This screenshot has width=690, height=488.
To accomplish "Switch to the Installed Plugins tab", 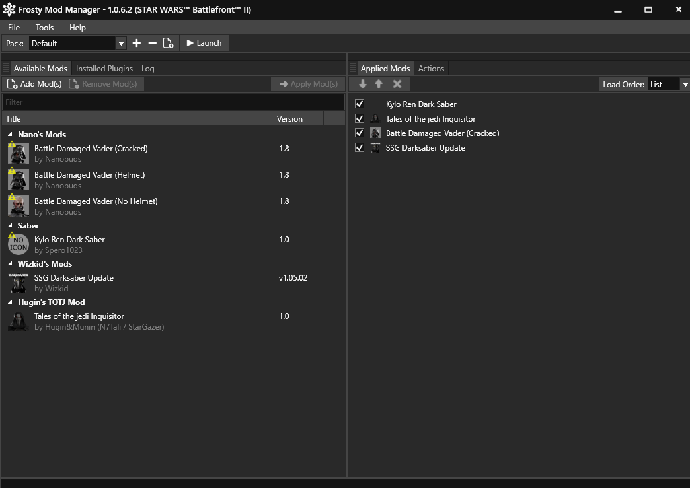I will click(104, 68).
